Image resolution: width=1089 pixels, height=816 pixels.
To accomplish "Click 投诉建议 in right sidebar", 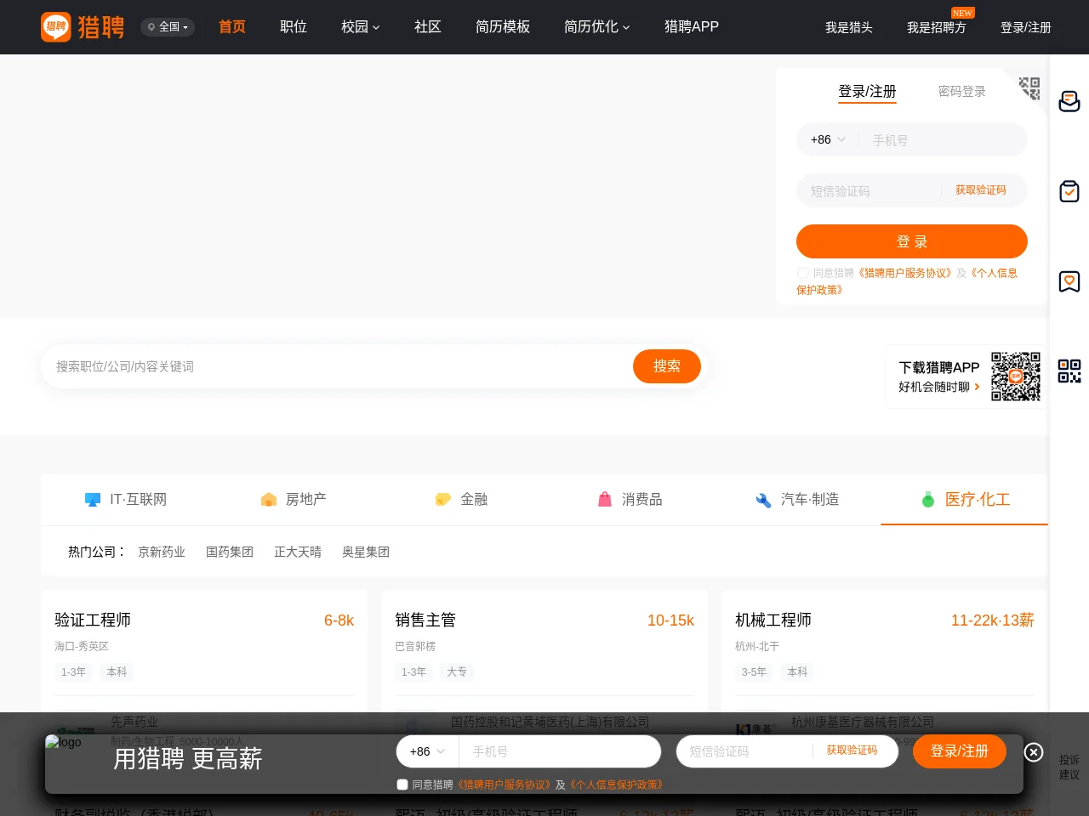I will pyautogui.click(x=1069, y=767).
